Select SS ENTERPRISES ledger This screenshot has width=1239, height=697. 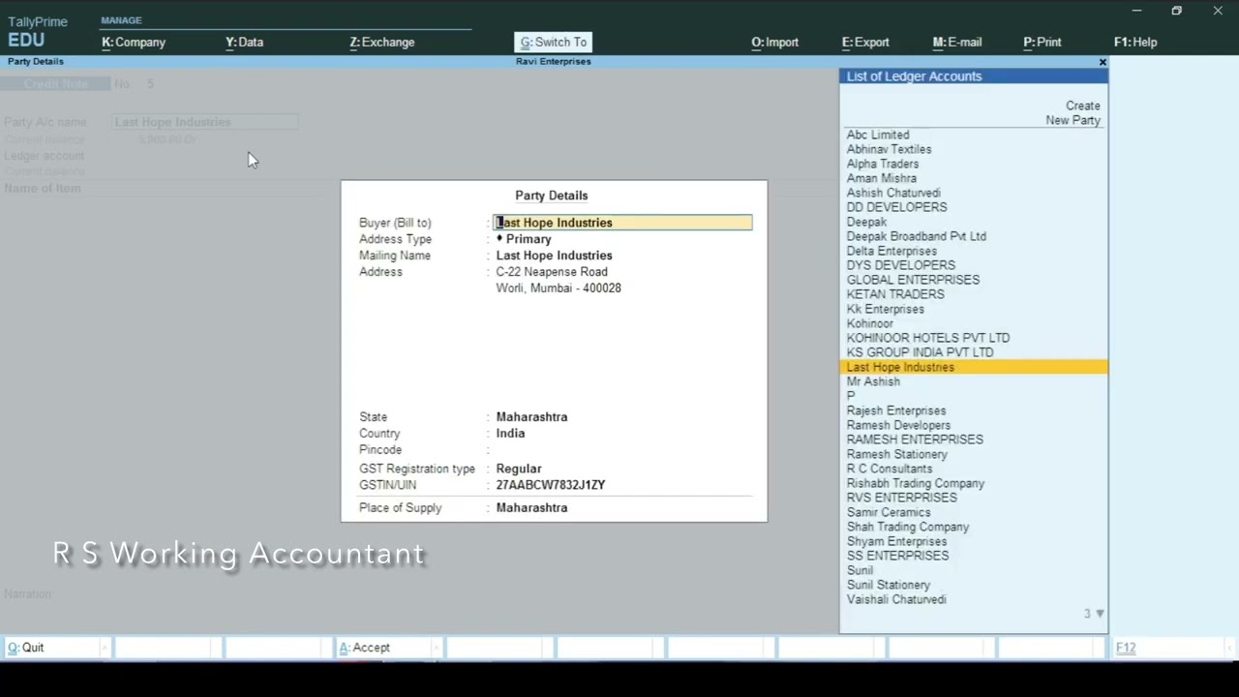point(897,556)
